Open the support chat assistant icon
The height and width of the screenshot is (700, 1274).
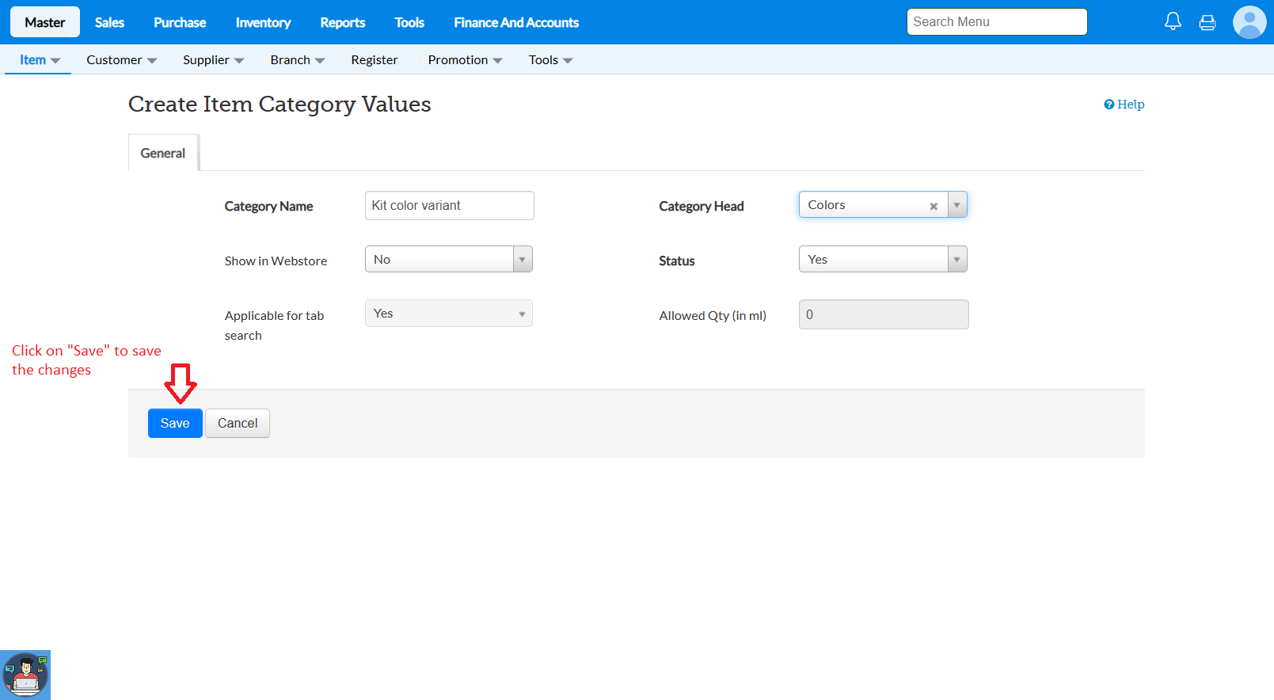[x=25, y=675]
